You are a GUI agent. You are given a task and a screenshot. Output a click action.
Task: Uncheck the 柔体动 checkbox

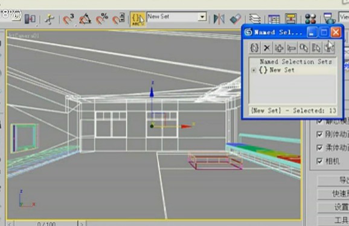click(x=319, y=147)
